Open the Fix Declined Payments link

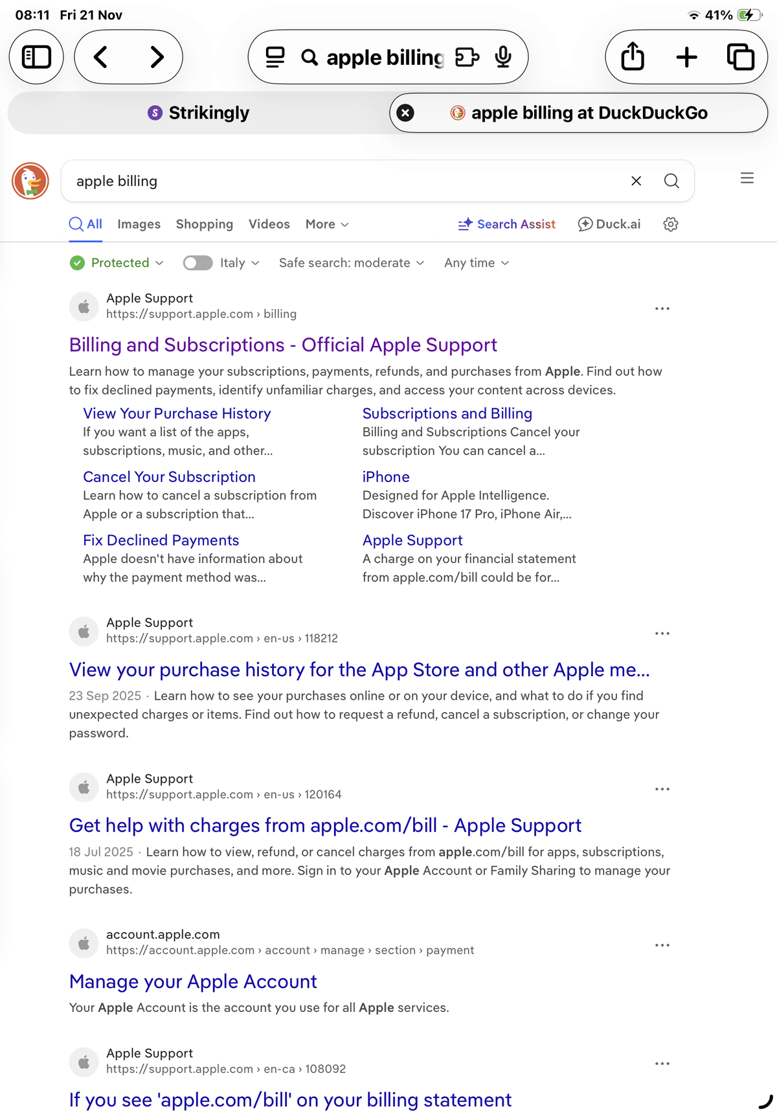click(x=161, y=540)
